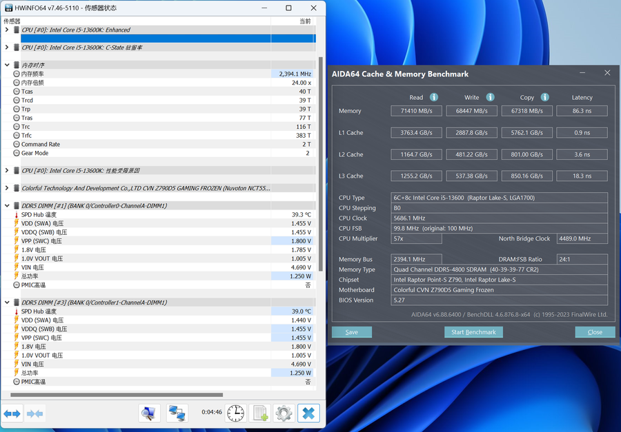Screen dimensions: 621x432
Task: Click the icon beside Gear Mode row
Action: [17, 153]
